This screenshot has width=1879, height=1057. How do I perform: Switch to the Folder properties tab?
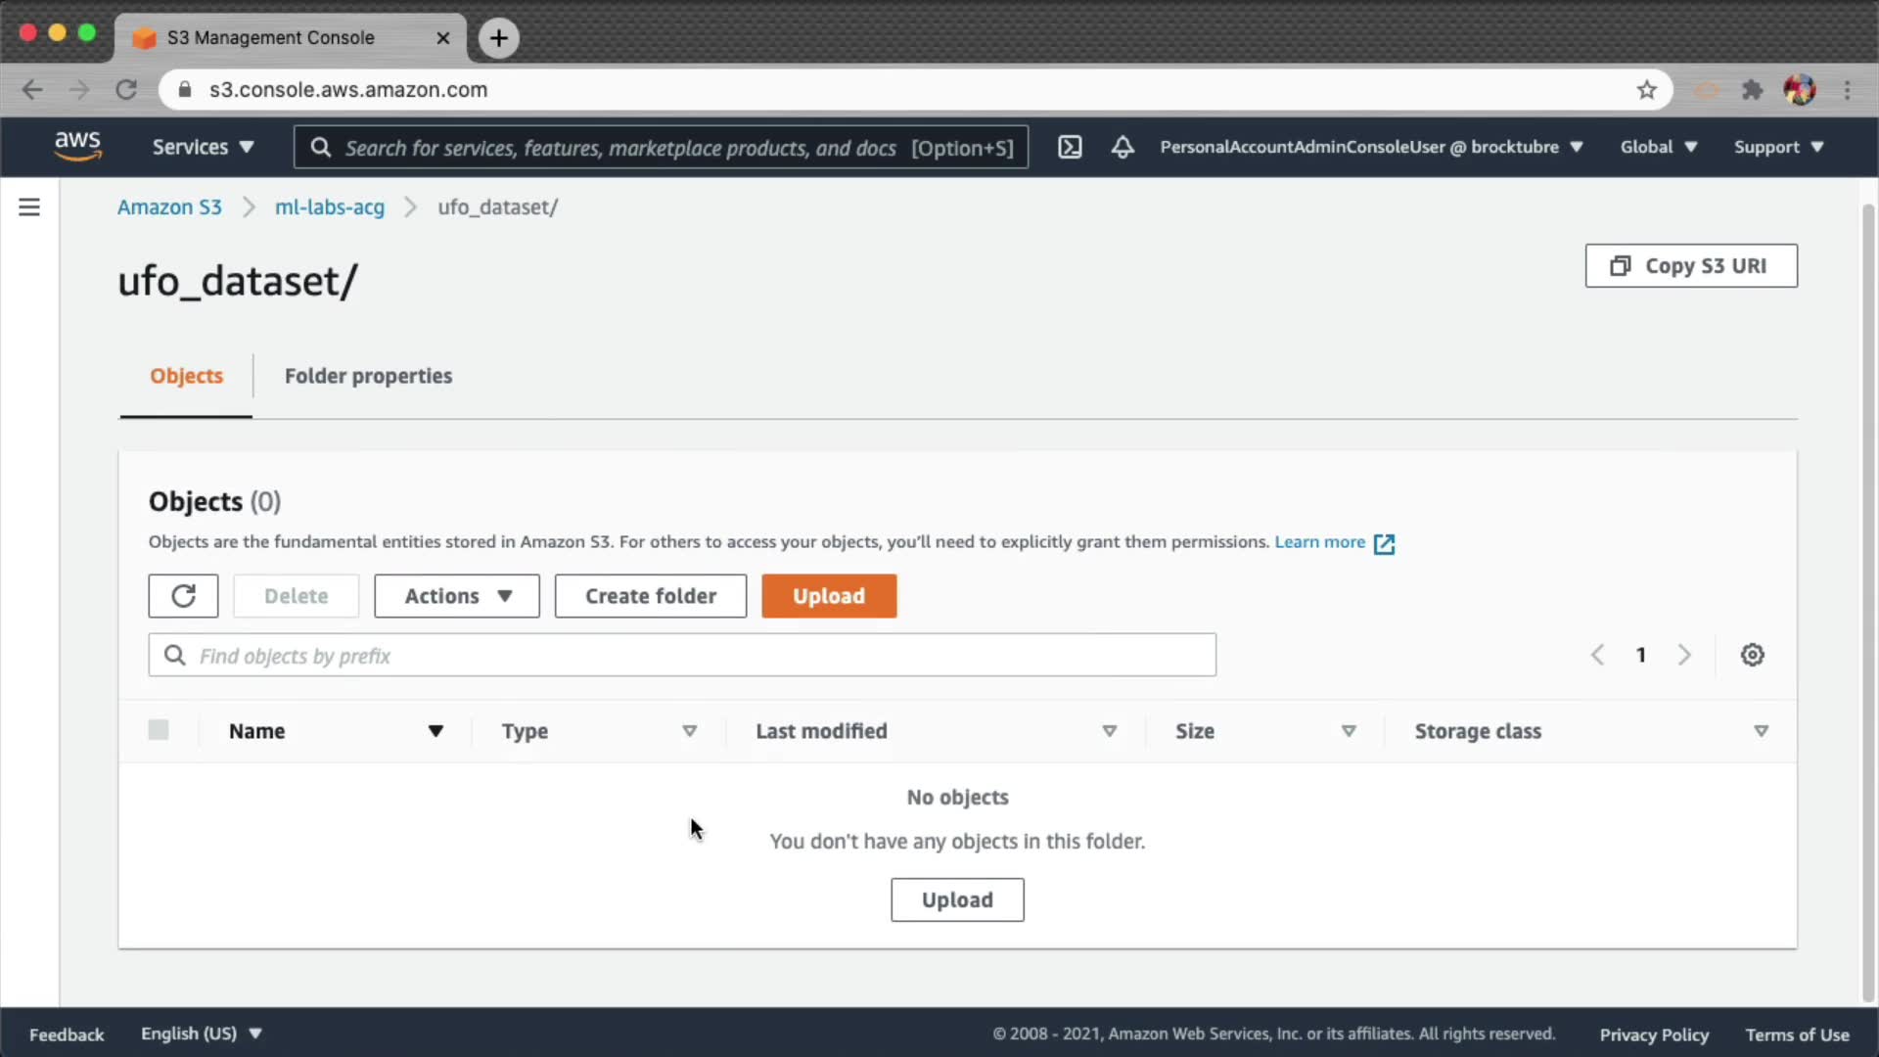(368, 376)
